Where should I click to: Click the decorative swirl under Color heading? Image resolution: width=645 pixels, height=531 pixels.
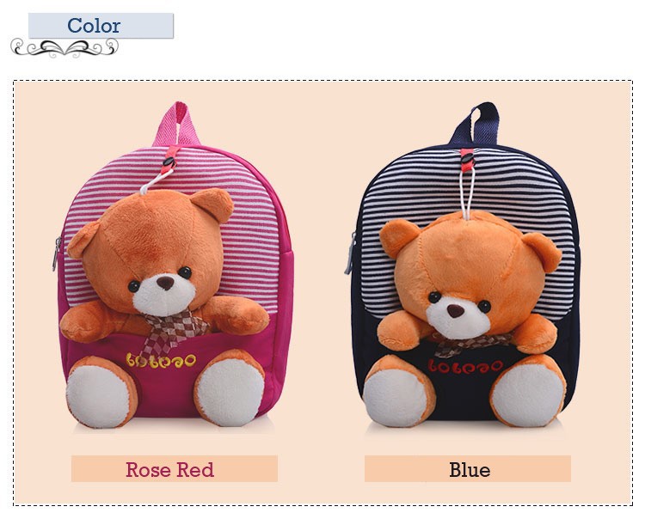(64, 47)
